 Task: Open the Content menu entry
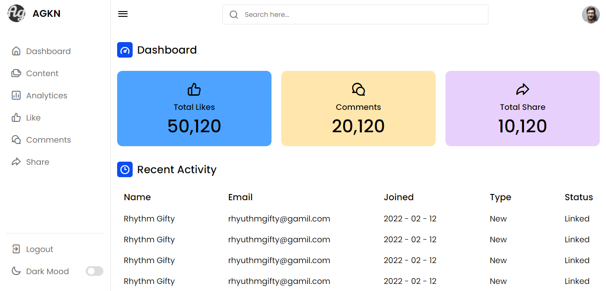pyautogui.click(x=42, y=73)
